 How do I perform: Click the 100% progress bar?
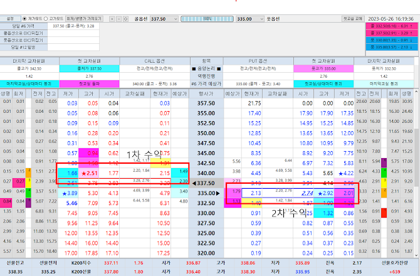click(207, 19)
